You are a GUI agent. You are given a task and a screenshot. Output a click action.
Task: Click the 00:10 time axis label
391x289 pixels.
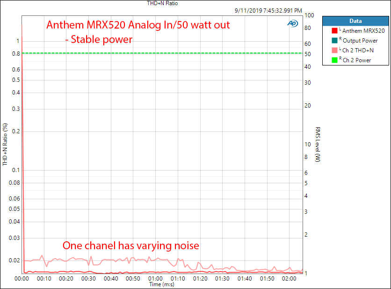44,279
